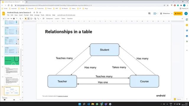This screenshot has width=189, height=106.
Task: Choose the Select cursor tool
Action: click(26, 19)
